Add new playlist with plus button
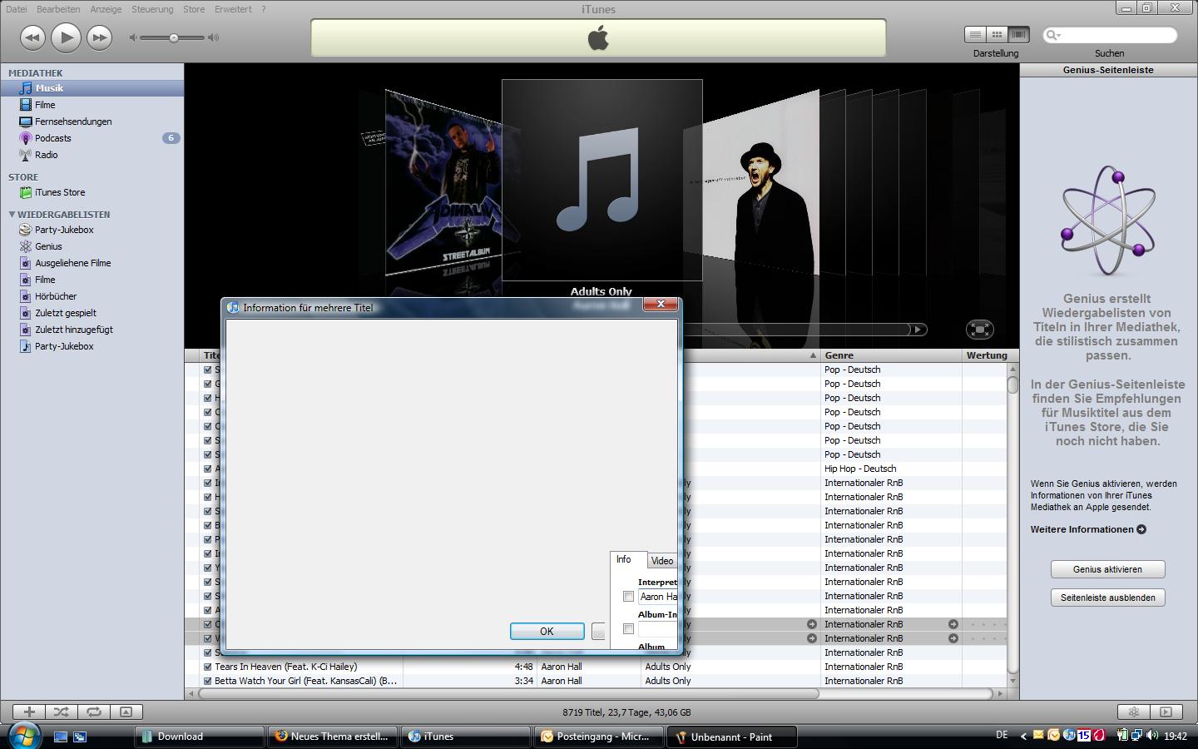The width and height of the screenshot is (1198, 749). click(x=29, y=712)
